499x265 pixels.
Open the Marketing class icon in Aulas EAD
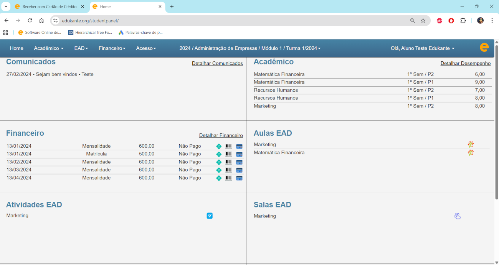[x=471, y=145]
